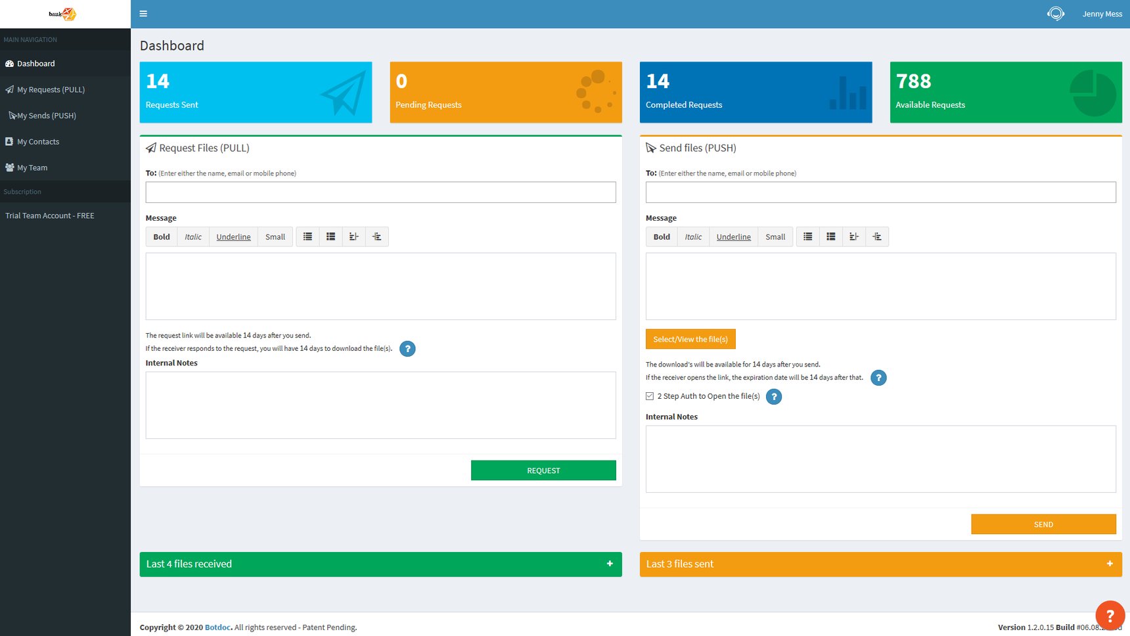The width and height of the screenshot is (1130, 636).
Task: Click Internal Notes box under Request Files
Action: (380, 405)
